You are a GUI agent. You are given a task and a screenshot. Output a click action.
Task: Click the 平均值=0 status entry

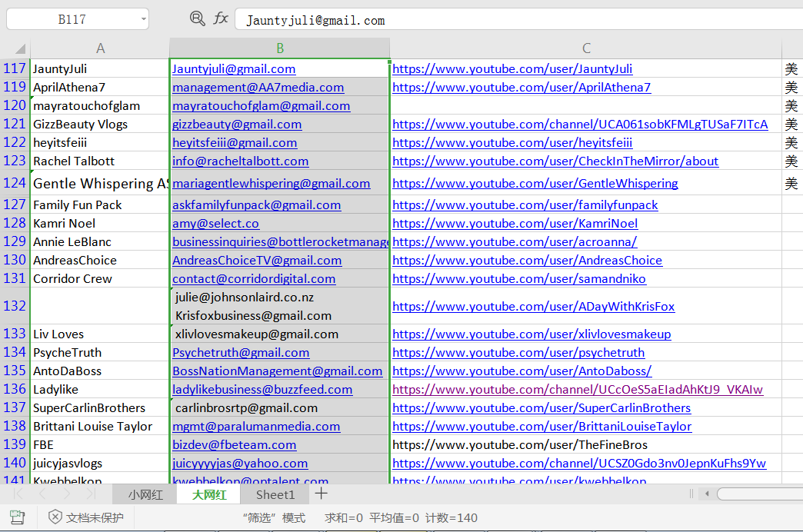pos(394,517)
